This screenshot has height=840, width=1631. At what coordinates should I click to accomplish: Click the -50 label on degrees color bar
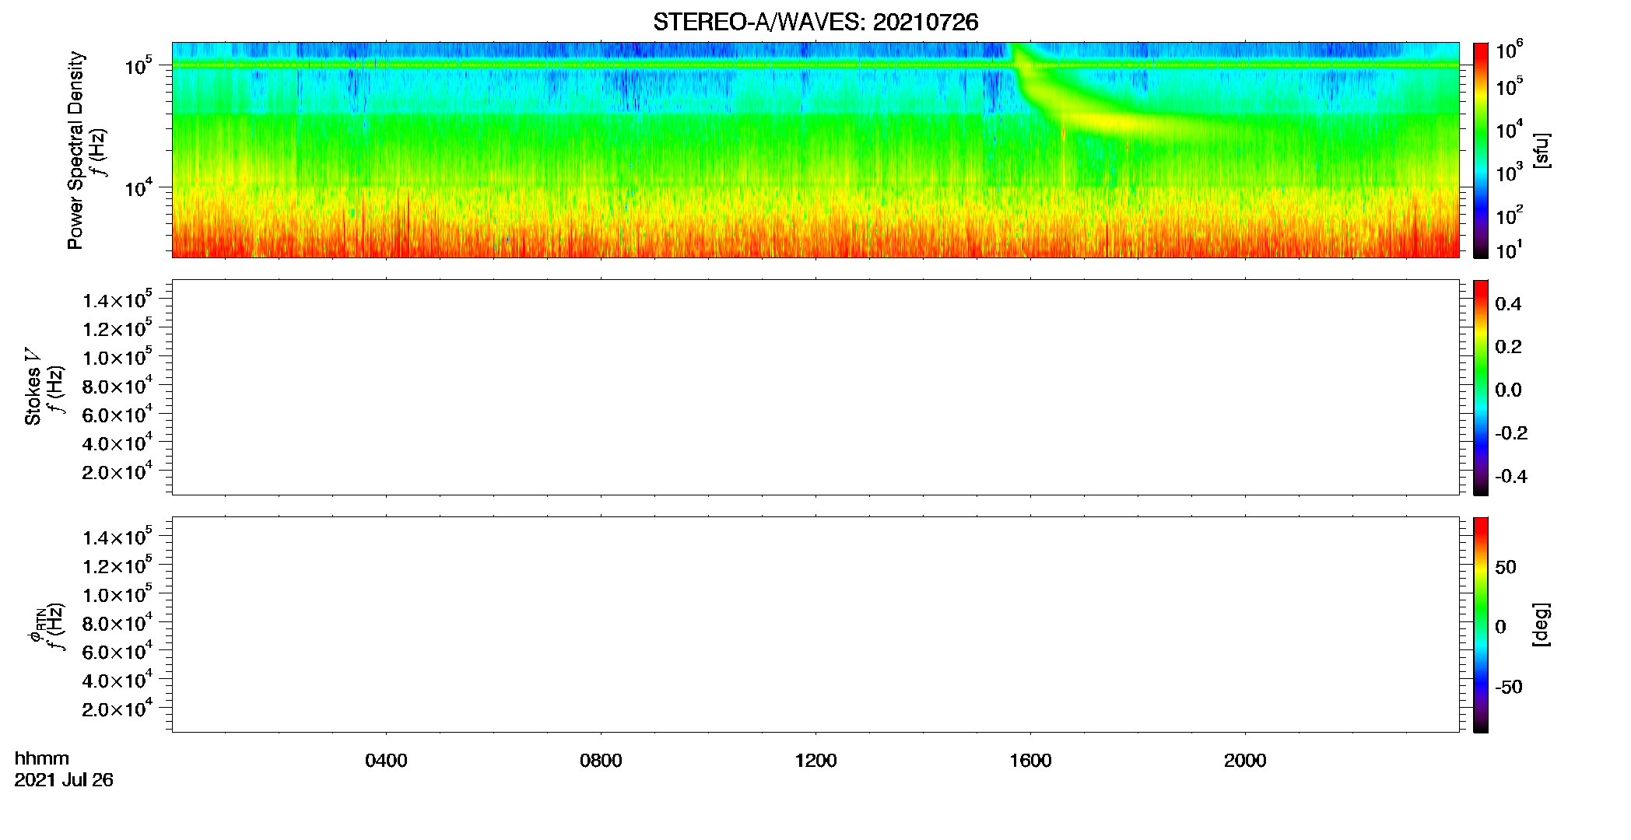click(1509, 687)
